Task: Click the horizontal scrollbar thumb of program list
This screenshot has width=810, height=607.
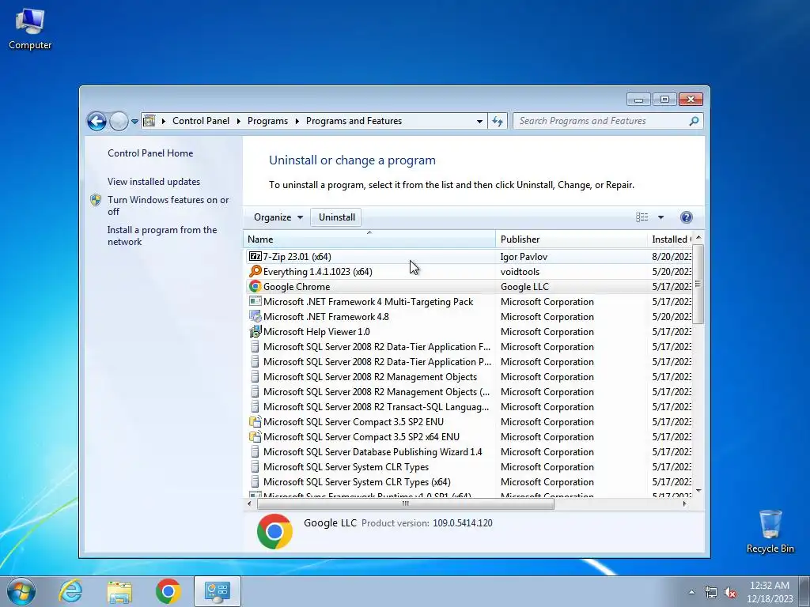Action: [x=406, y=503]
